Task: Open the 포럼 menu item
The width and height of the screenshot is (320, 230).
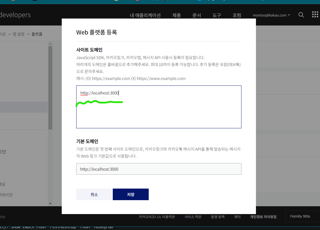Action: pos(237,15)
